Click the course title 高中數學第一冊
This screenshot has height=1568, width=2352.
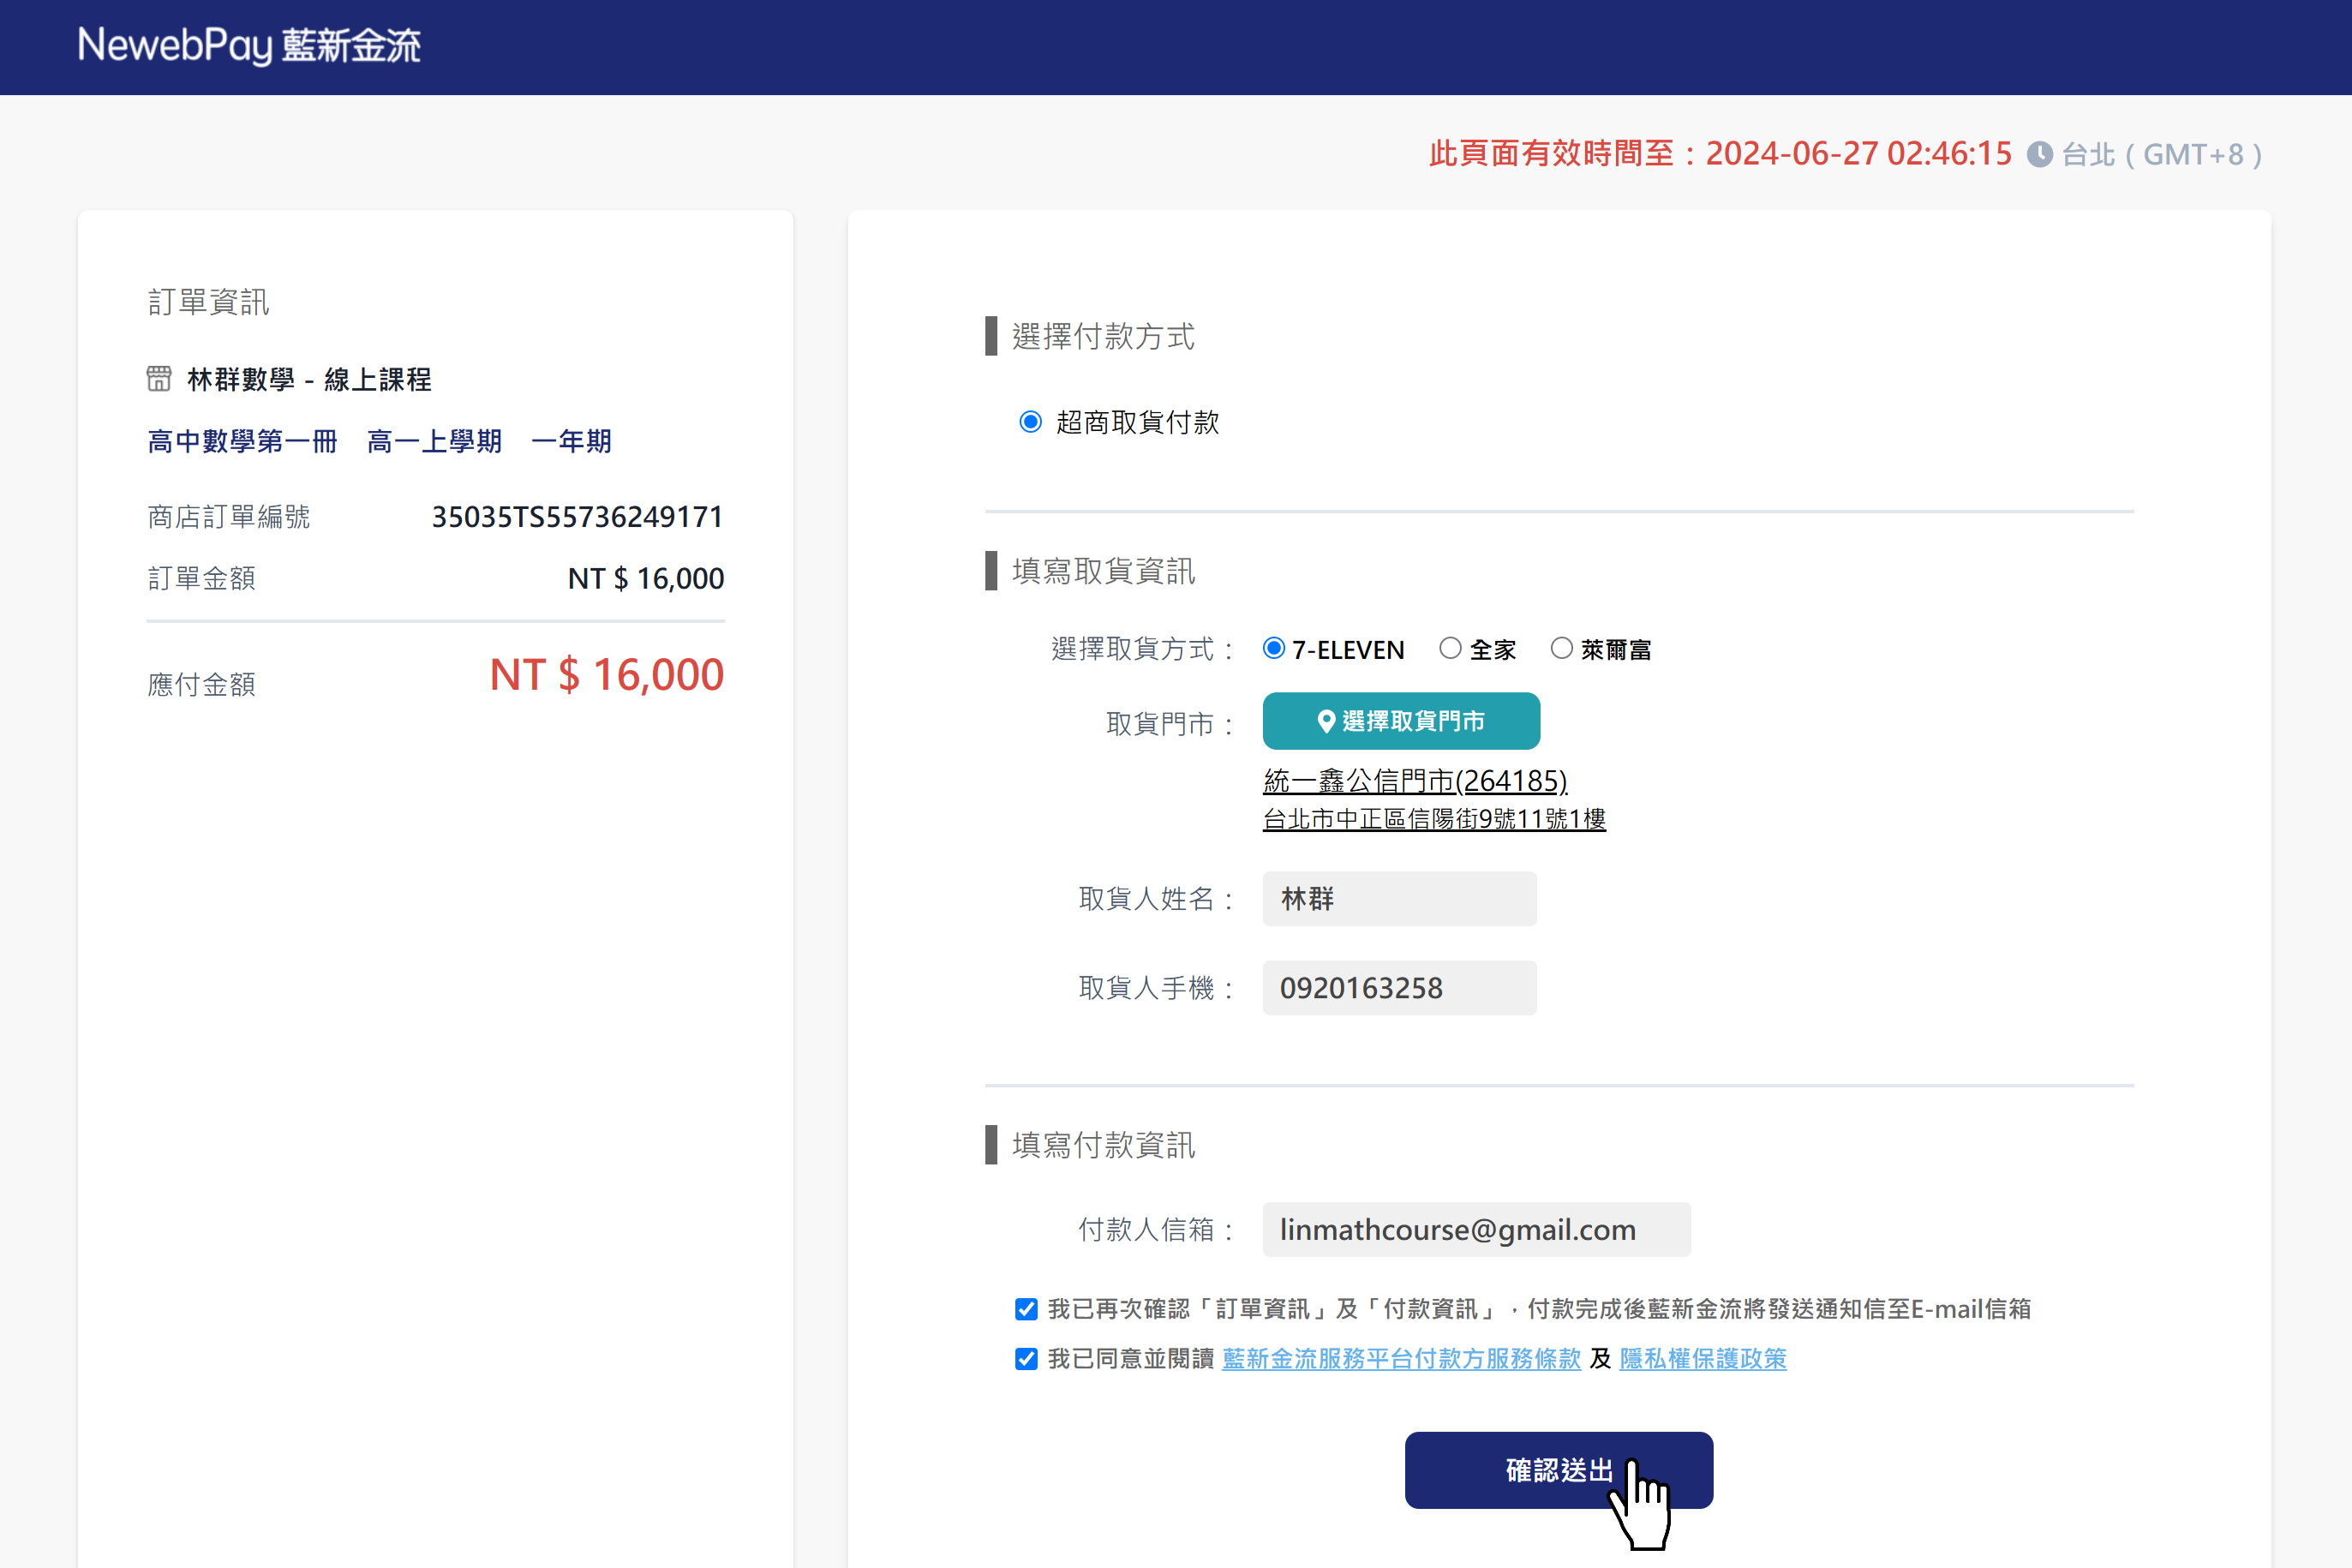[243, 441]
